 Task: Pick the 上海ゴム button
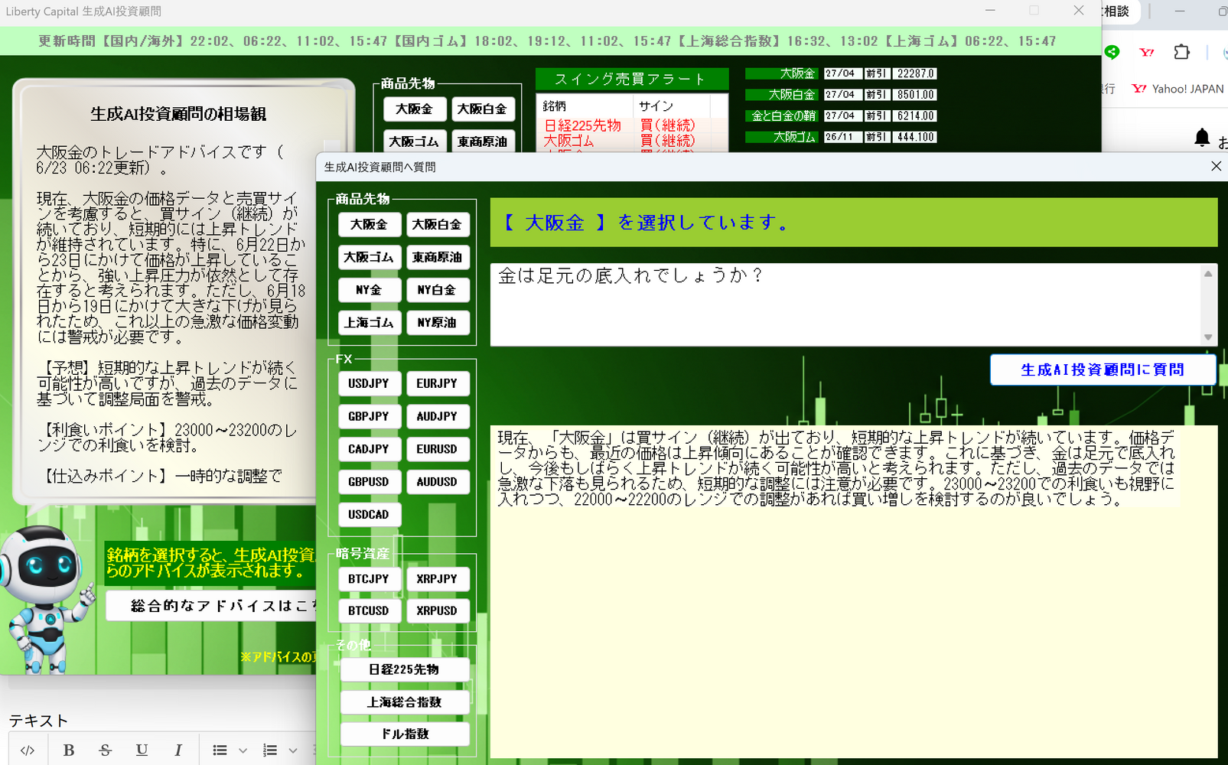point(369,323)
